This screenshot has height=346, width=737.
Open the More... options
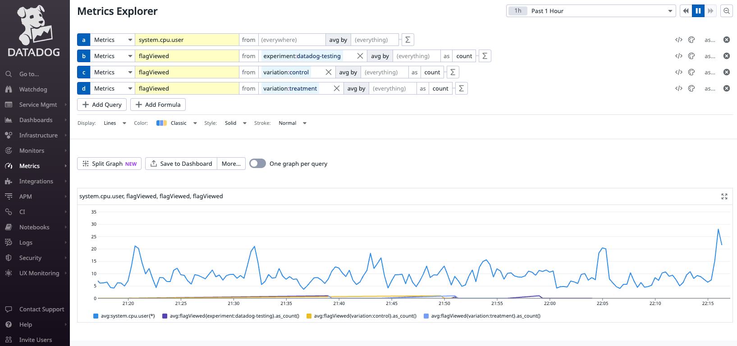pos(231,164)
